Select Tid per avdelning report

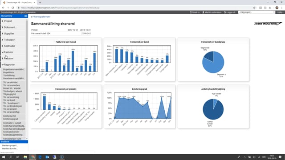click(x=11, y=97)
